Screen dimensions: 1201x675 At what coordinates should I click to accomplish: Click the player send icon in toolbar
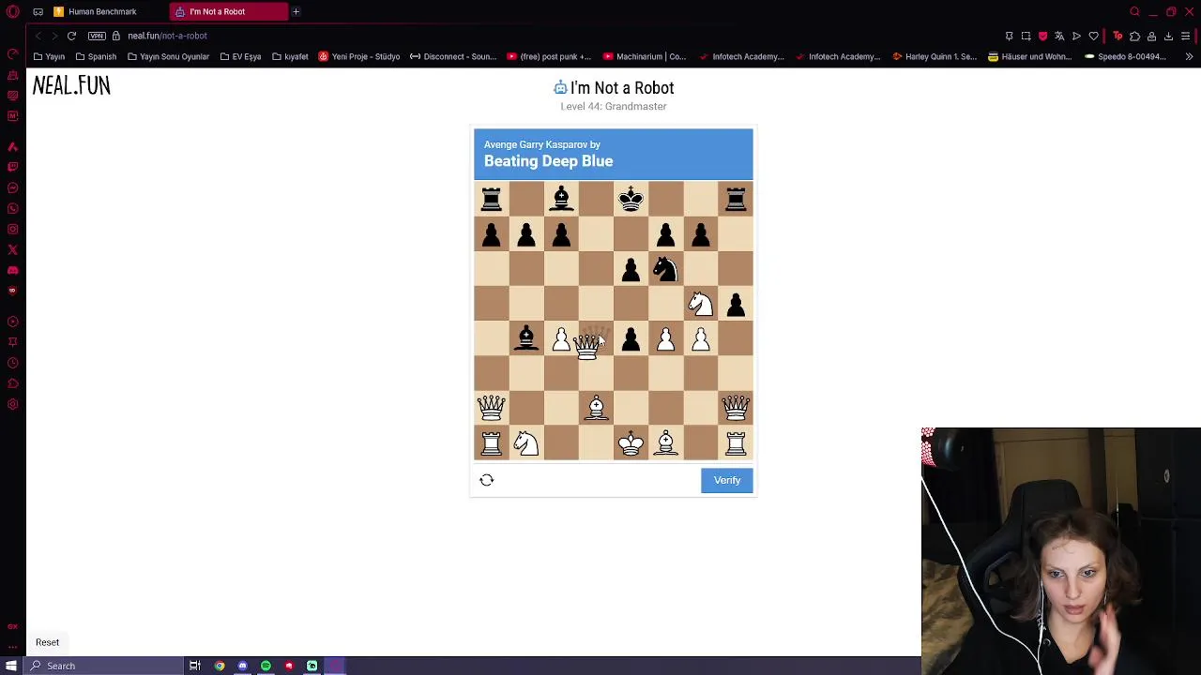click(1076, 36)
